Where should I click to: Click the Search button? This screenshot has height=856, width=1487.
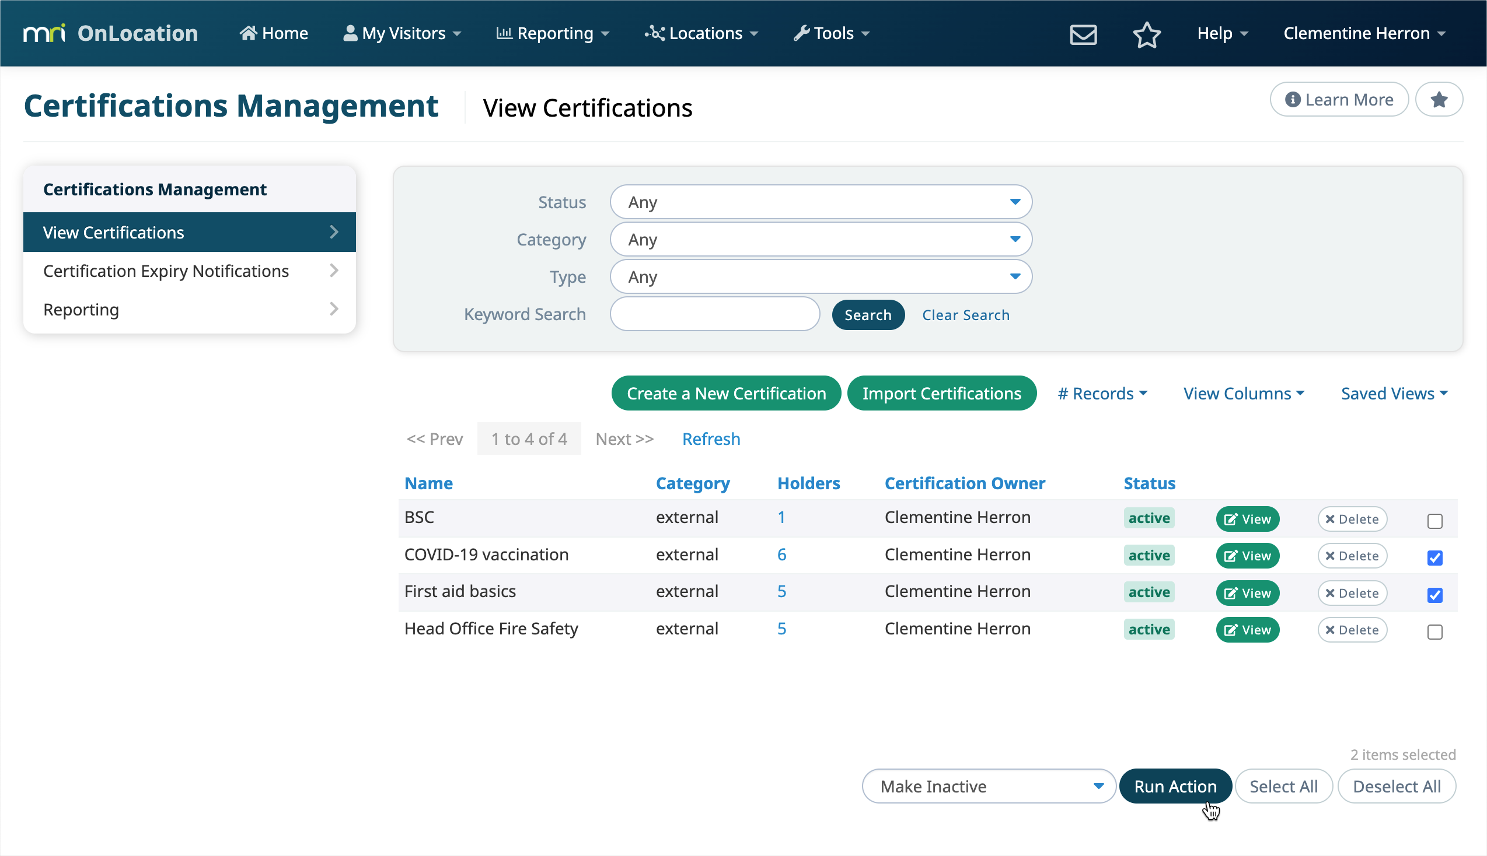click(868, 315)
